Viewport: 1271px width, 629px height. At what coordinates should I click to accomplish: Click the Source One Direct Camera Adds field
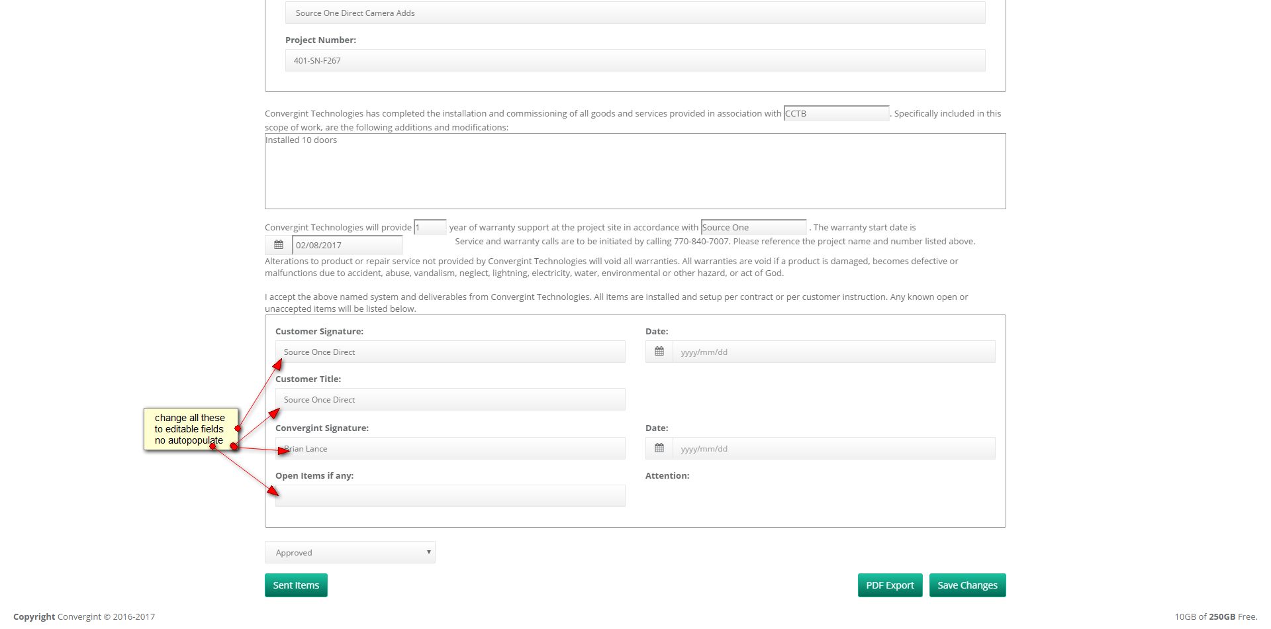pos(635,13)
